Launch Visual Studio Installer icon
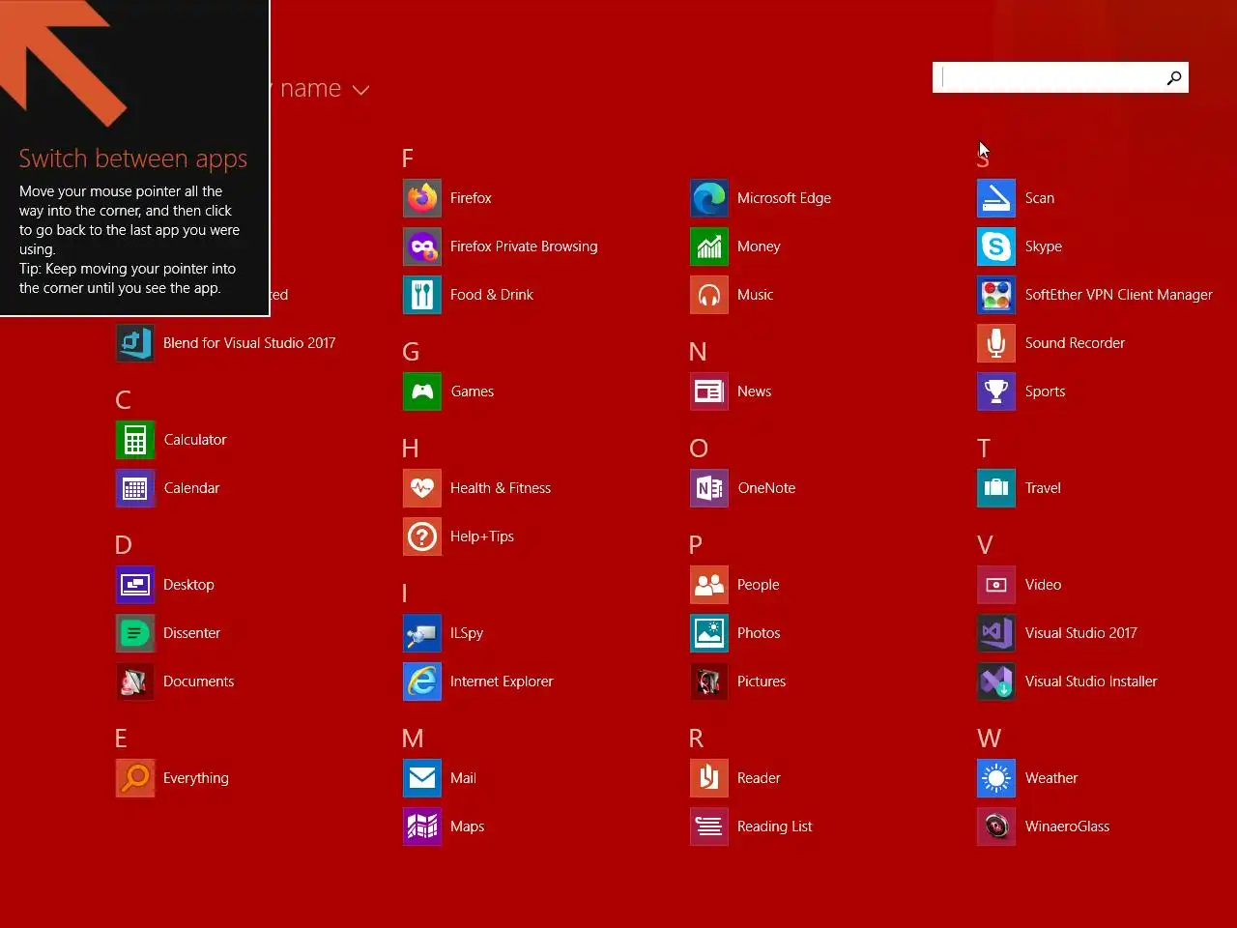 click(x=996, y=681)
